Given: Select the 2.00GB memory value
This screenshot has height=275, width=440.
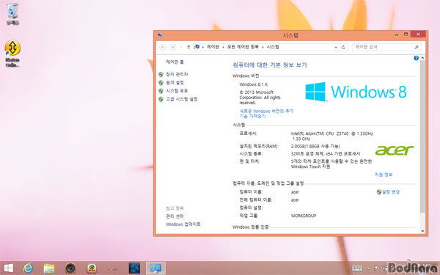Looking at the screenshot, I should coord(315,146).
